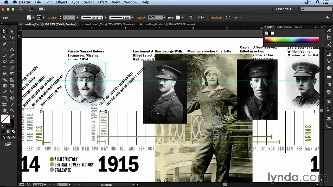The height and width of the screenshot is (187, 333).
Task: Choose the Ellipse tool
Action: (x=12, y=50)
